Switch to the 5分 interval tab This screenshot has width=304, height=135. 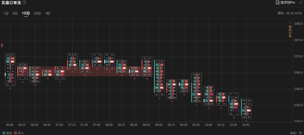coord(15,14)
